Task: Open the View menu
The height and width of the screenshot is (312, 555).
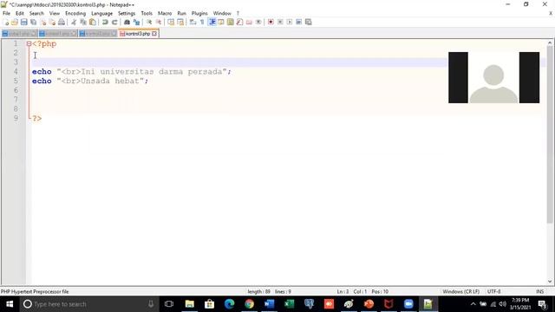Action: click(54, 13)
